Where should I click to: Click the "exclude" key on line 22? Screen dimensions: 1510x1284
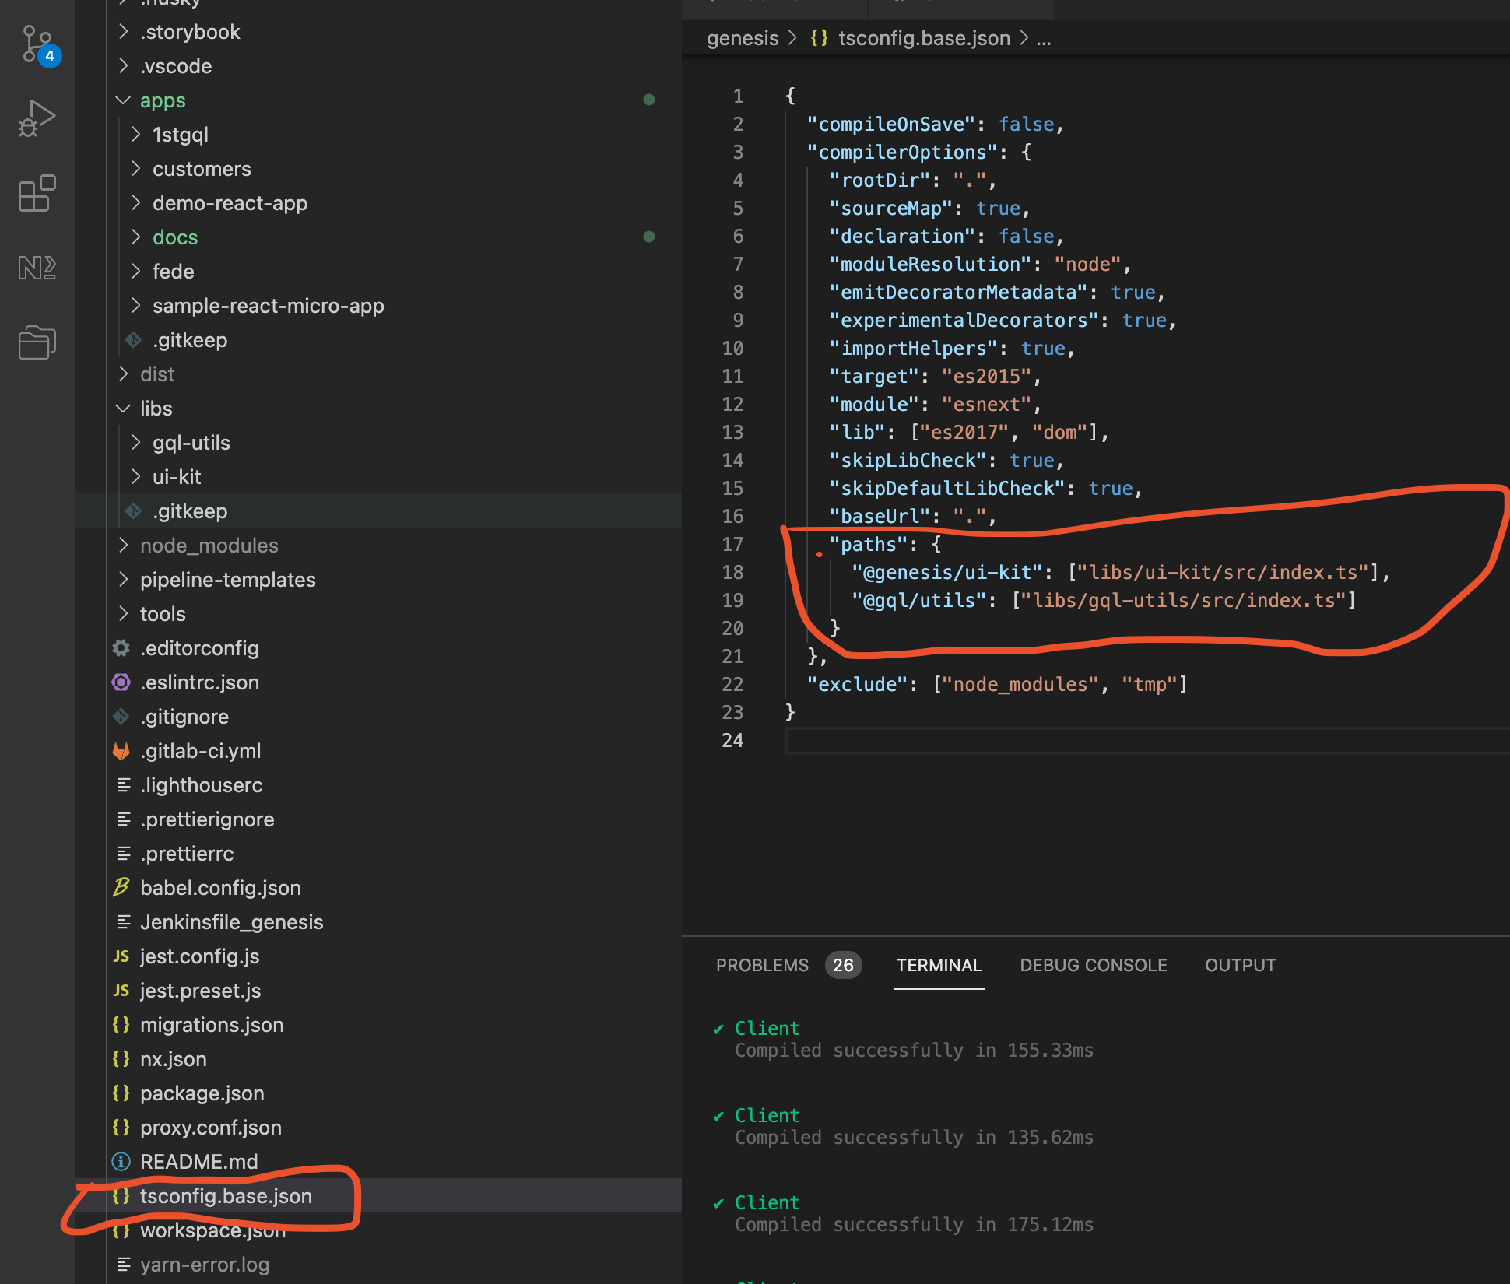(x=857, y=684)
